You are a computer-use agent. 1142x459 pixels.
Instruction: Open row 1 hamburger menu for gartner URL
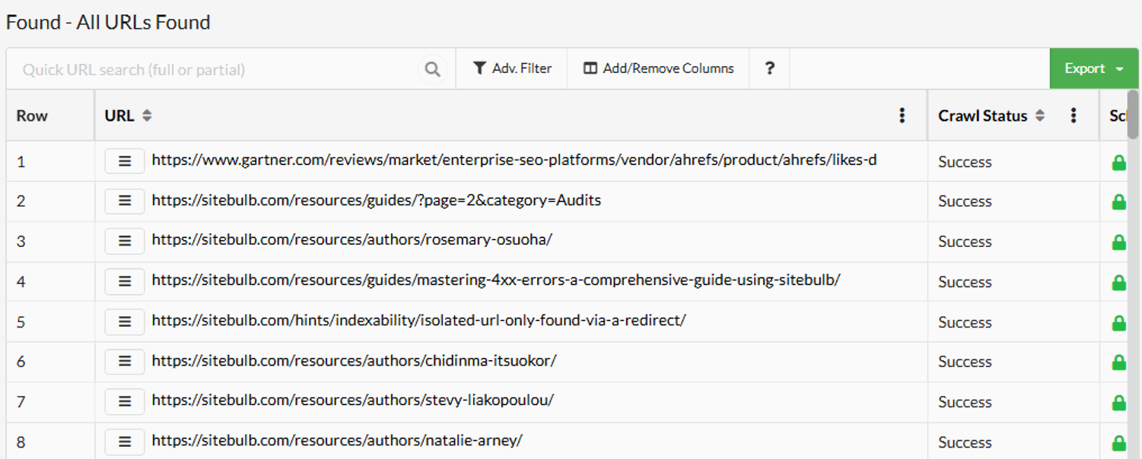[x=125, y=161]
